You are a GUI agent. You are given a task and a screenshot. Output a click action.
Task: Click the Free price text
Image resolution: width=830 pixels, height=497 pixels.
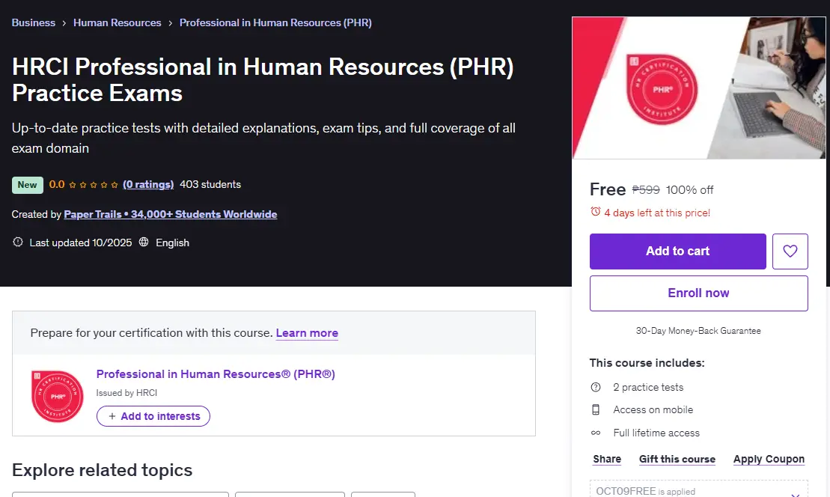pos(608,189)
